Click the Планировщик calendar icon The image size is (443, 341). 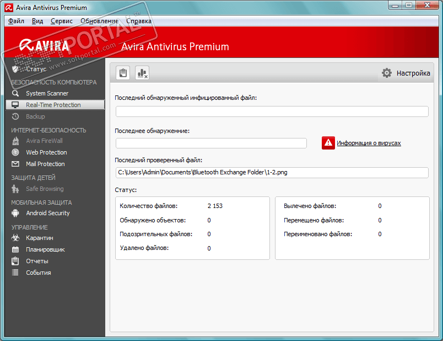(15, 249)
